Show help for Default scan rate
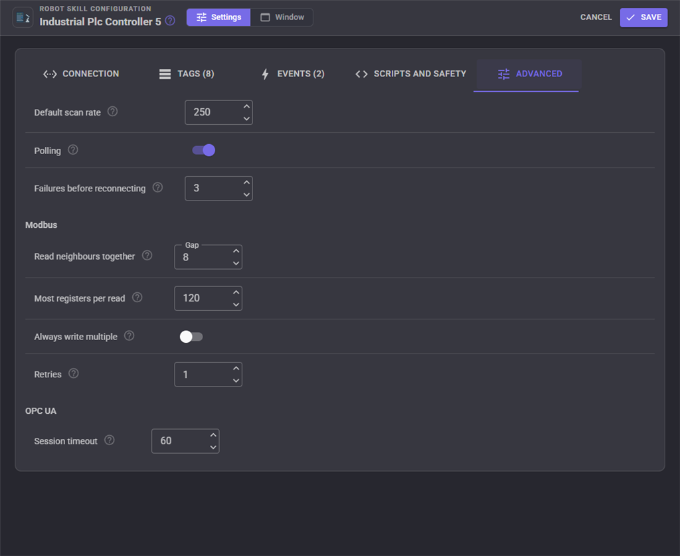 pyautogui.click(x=112, y=112)
